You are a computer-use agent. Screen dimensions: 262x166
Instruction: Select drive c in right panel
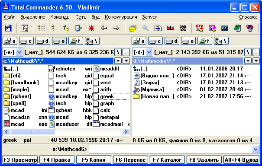click(x=155, y=41)
